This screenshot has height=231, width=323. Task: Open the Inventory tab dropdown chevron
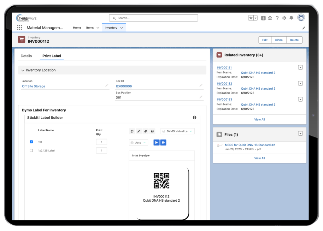121,28
